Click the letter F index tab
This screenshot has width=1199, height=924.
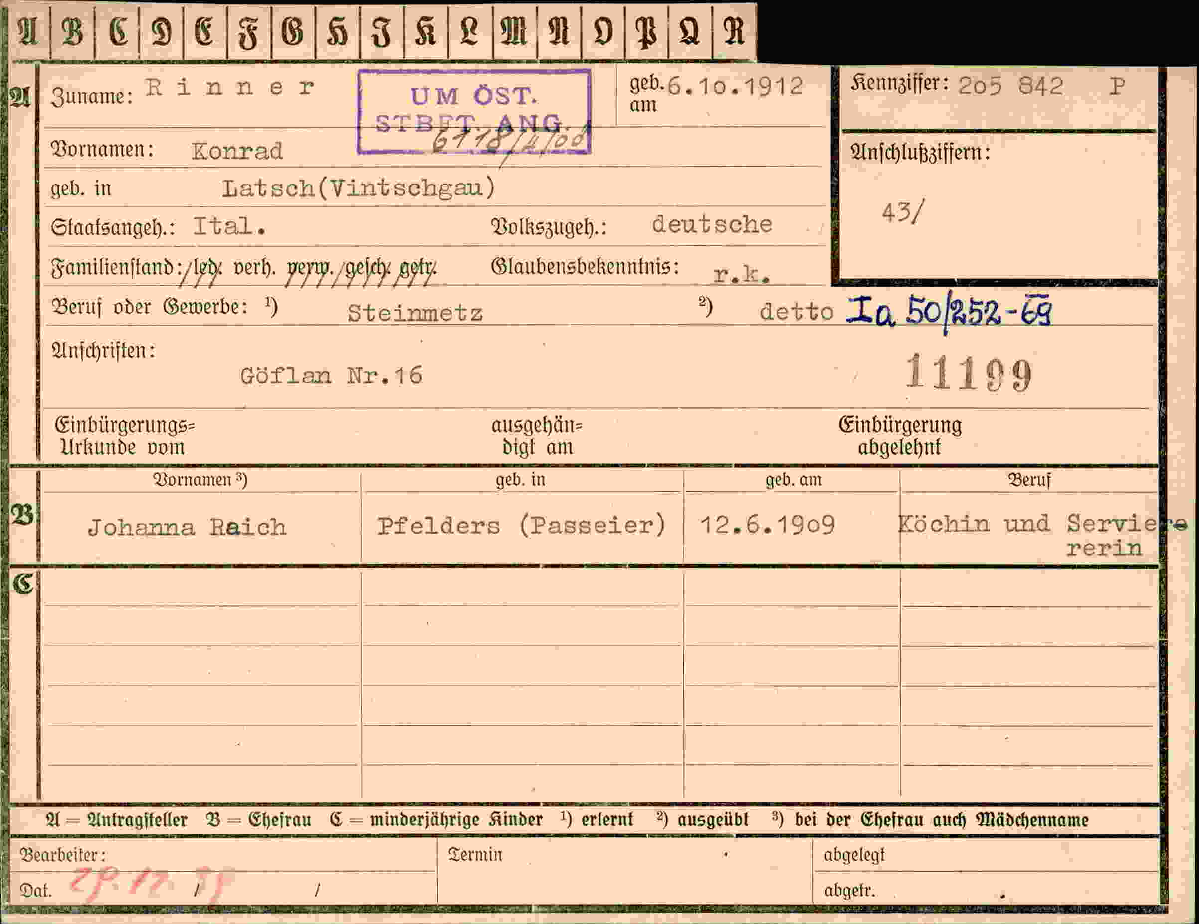tap(249, 32)
